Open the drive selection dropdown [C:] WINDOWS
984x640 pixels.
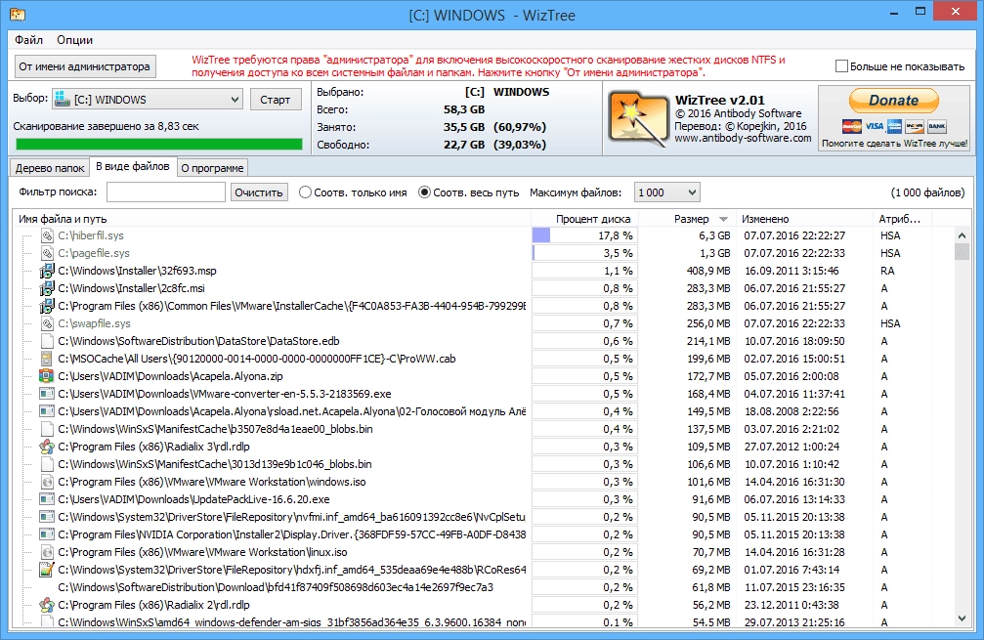(x=148, y=99)
